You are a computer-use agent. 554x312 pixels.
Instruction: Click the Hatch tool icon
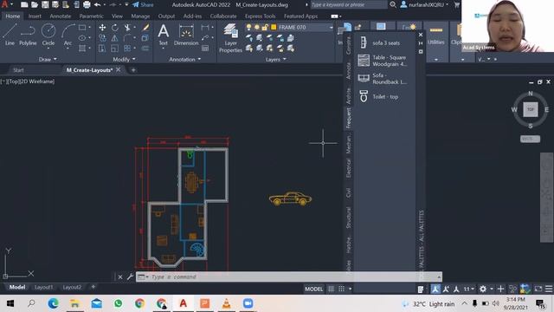pyautogui.click(x=82, y=49)
